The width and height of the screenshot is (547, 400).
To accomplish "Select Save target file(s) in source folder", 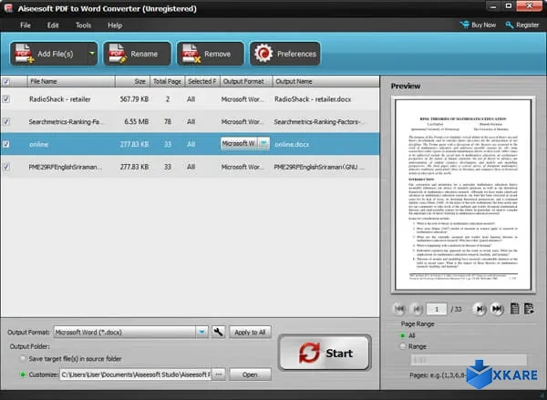I will tap(23, 358).
